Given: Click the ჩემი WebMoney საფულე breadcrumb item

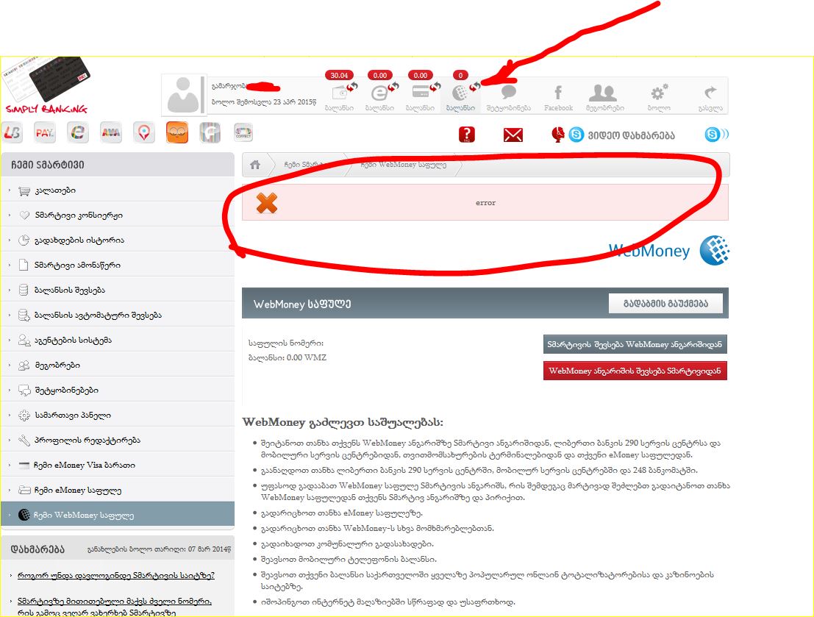Looking at the screenshot, I should 404,165.
